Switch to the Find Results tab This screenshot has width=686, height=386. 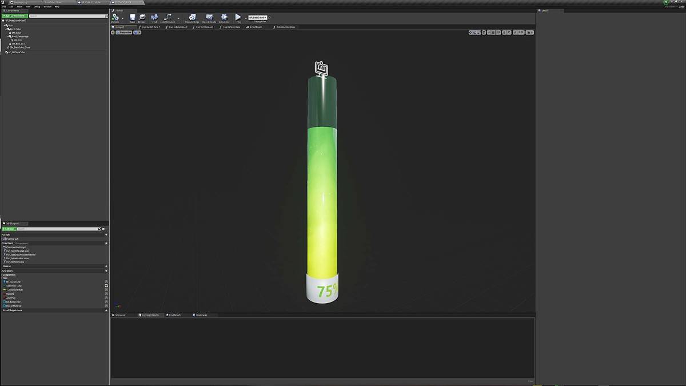174,315
